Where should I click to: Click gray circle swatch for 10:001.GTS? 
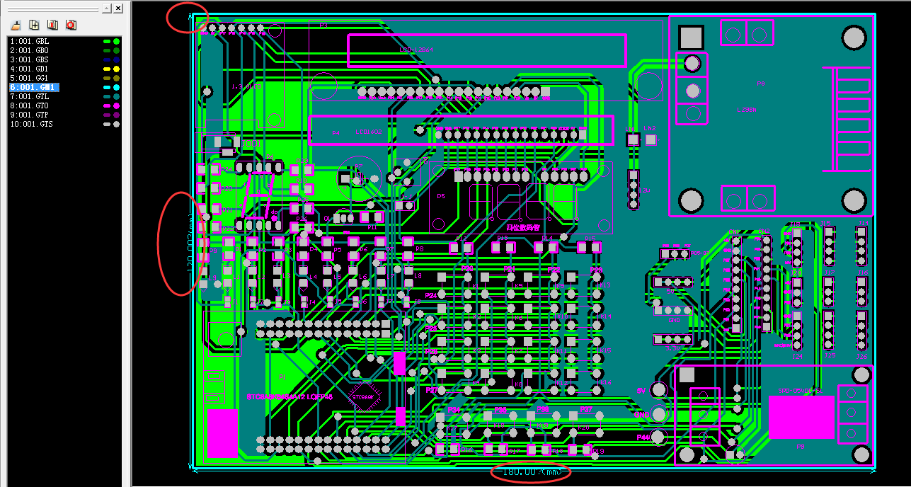(x=117, y=124)
